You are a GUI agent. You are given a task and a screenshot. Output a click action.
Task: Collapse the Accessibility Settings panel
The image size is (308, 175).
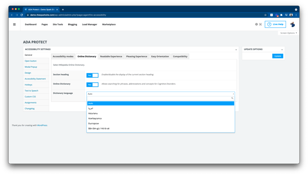[236, 50]
